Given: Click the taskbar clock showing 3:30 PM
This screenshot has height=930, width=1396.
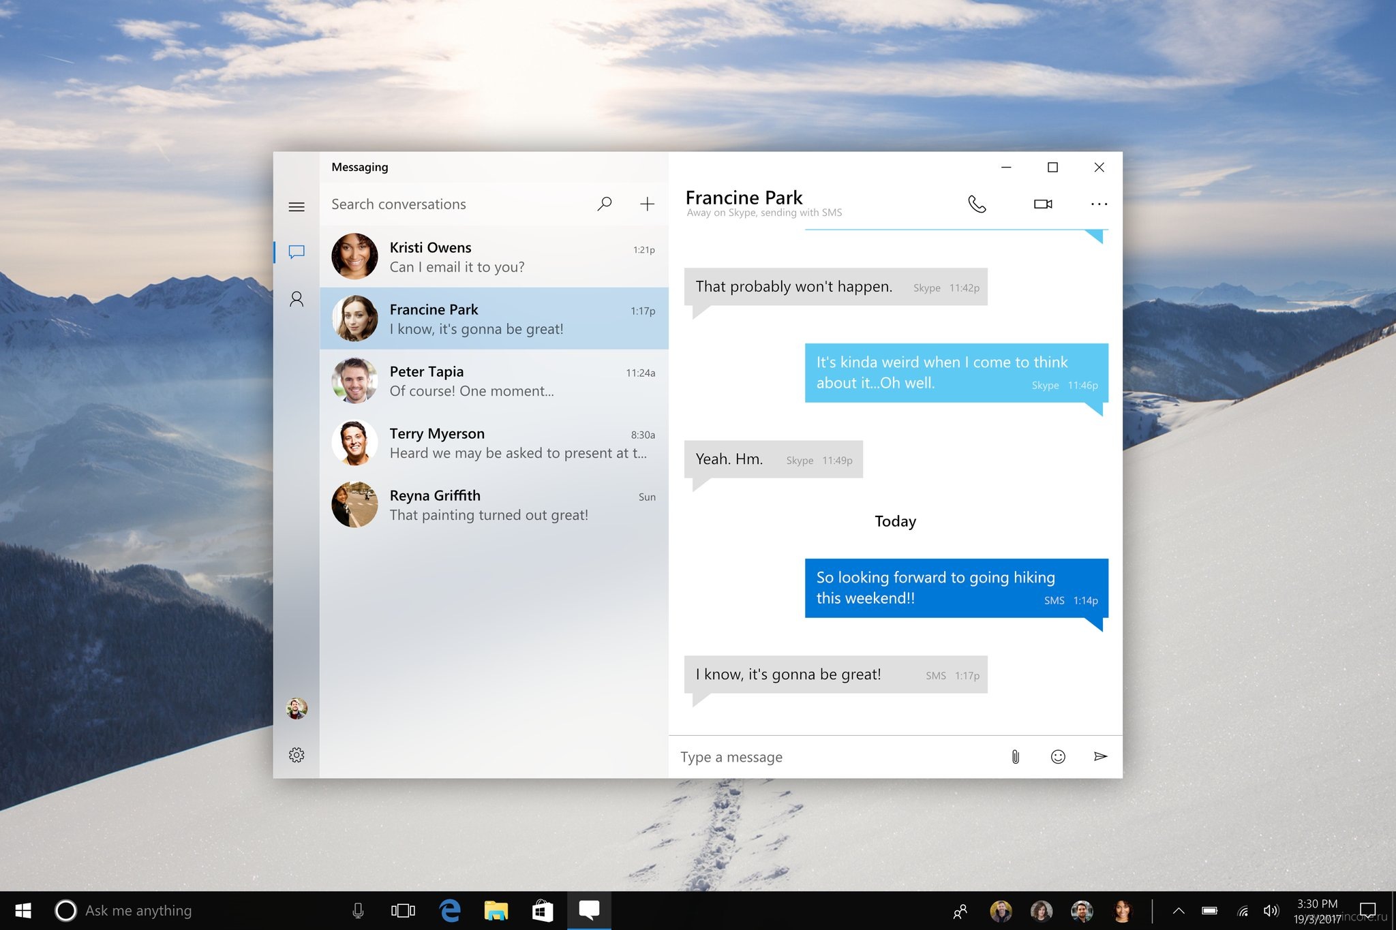Looking at the screenshot, I should [1317, 911].
